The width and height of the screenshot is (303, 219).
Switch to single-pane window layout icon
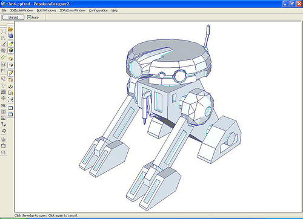click(x=10, y=114)
